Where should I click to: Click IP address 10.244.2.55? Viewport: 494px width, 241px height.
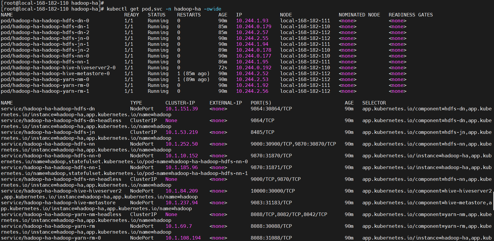click(252, 38)
